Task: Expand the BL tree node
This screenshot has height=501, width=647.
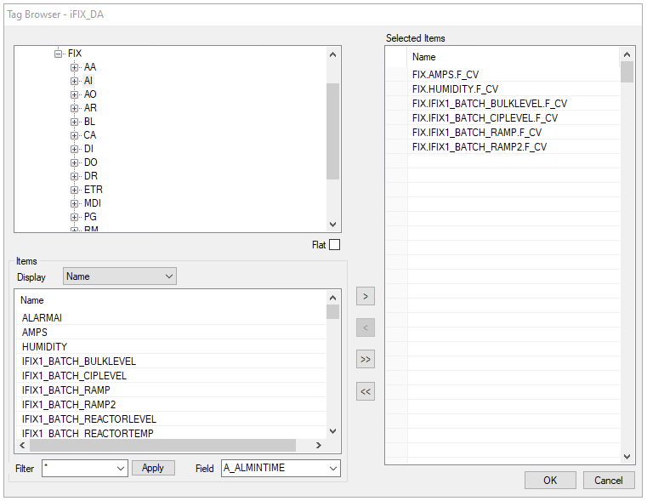Action: [74, 122]
